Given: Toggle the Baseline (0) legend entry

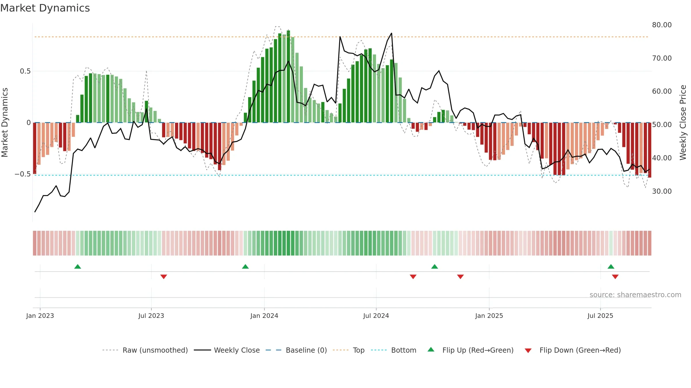Looking at the screenshot, I should pyautogui.click(x=296, y=350).
